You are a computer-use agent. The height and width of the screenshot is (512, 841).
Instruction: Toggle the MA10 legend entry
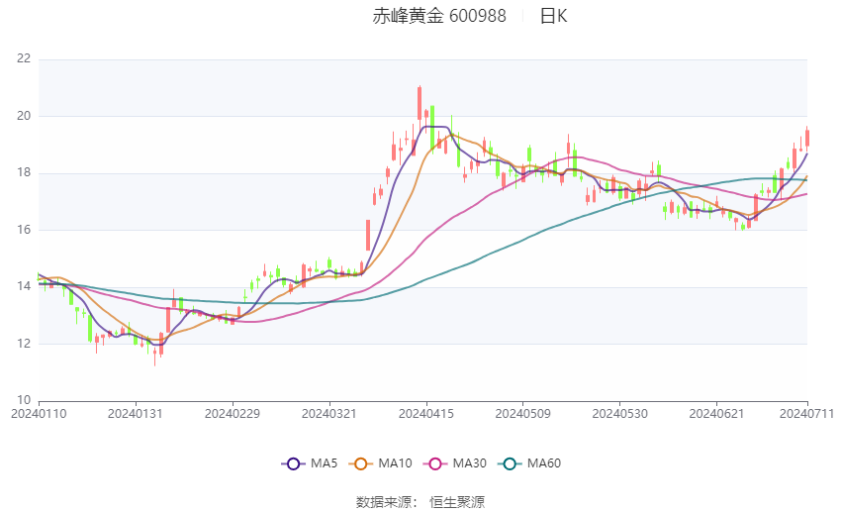[x=380, y=463]
